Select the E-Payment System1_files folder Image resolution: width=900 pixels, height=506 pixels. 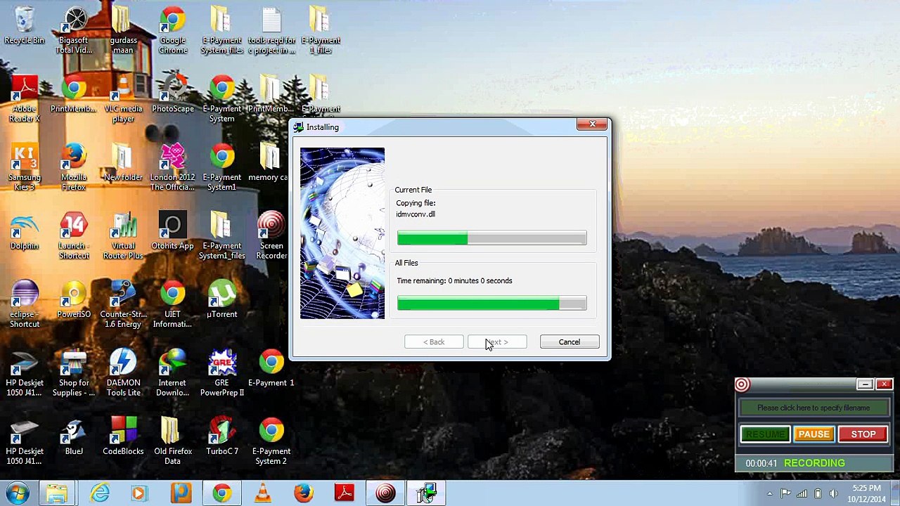pyautogui.click(x=221, y=235)
